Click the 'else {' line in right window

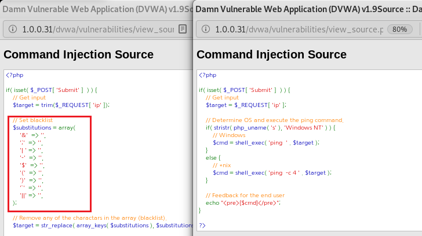(213, 157)
